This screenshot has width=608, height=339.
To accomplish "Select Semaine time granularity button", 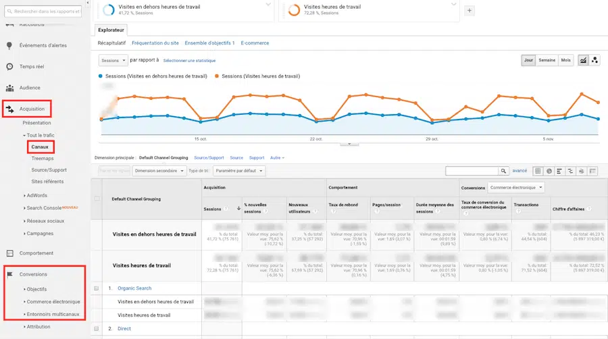I will 547,60.
